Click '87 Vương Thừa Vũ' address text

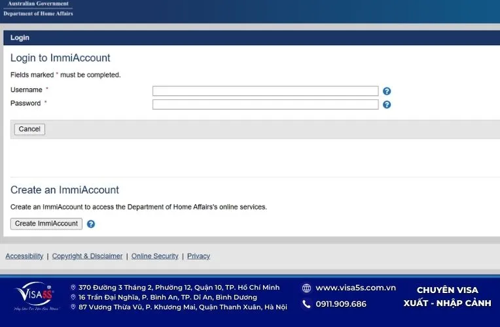pos(183,307)
